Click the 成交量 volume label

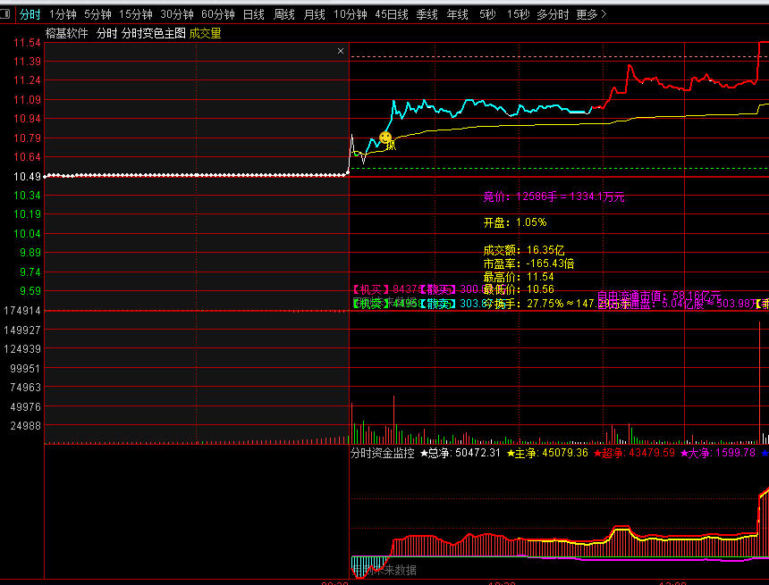coord(205,33)
